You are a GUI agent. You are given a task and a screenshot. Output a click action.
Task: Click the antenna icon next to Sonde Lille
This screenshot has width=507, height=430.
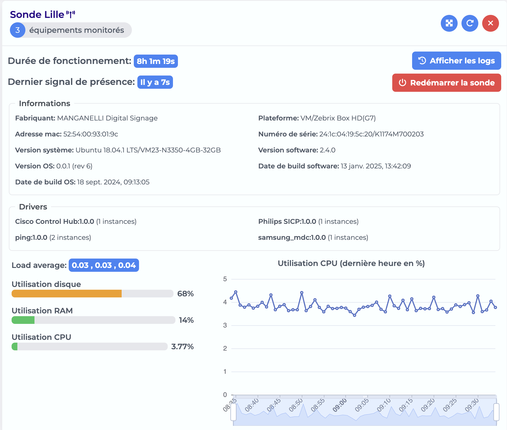[71, 14]
